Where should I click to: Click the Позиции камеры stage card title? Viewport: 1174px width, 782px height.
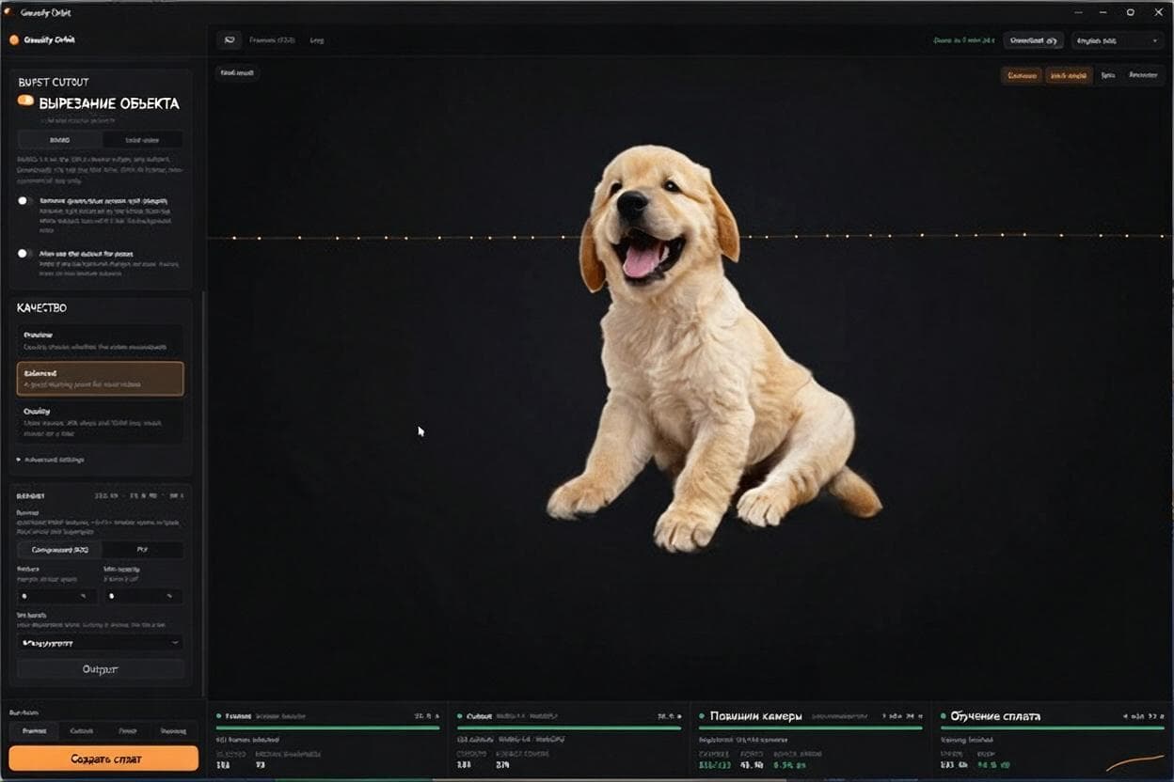(756, 716)
